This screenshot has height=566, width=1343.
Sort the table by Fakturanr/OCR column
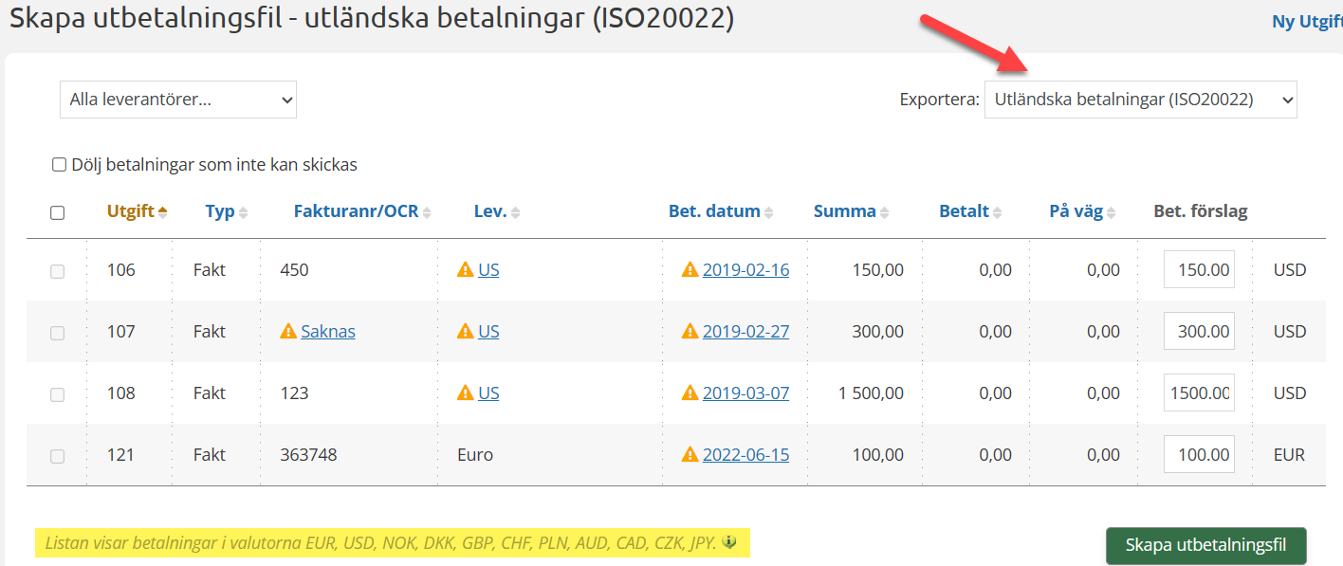click(356, 211)
